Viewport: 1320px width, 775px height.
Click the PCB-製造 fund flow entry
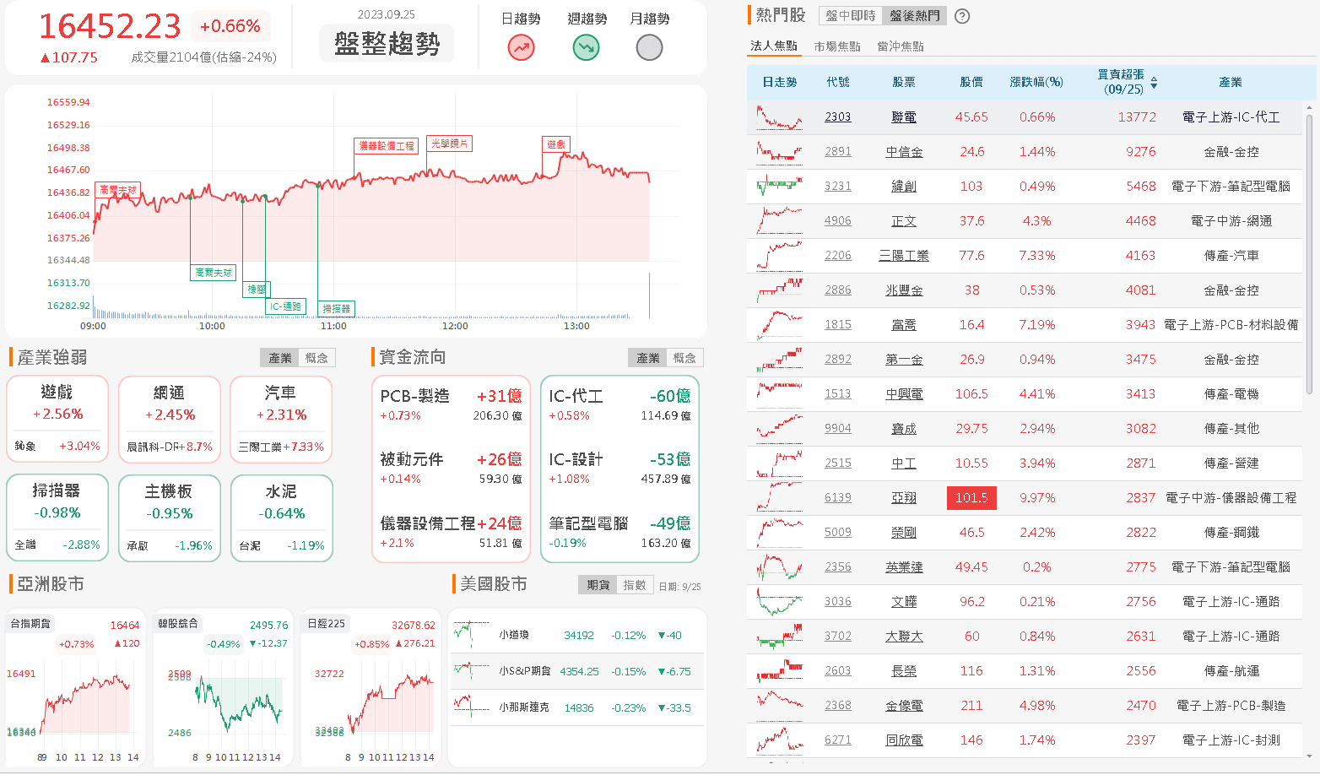coord(451,405)
